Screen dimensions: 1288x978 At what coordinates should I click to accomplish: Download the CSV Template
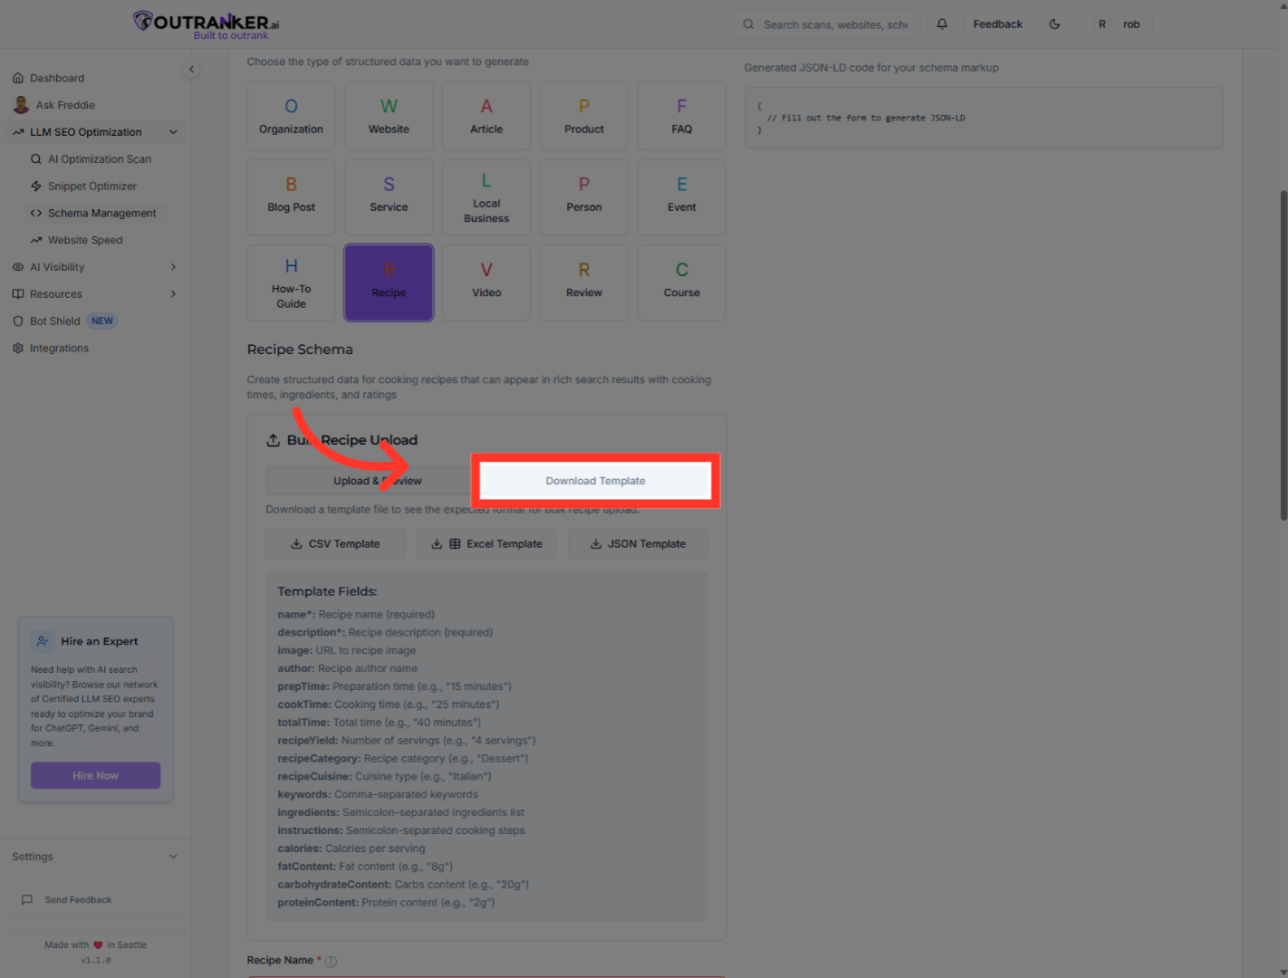point(335,544)
